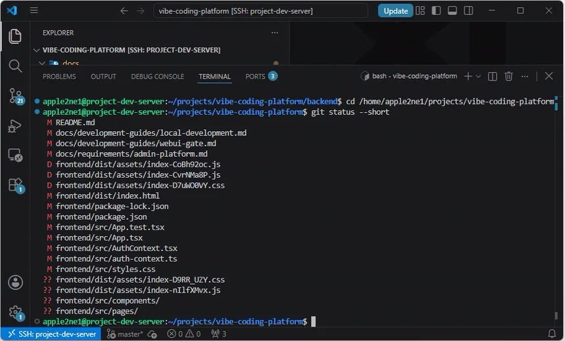Click frontend/dist/index.html in terminal output
The image size is (565, 341).
[108, 195]
